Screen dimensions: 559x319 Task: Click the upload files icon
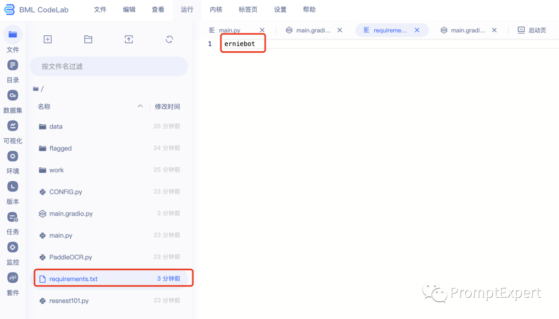pos(129,39)
